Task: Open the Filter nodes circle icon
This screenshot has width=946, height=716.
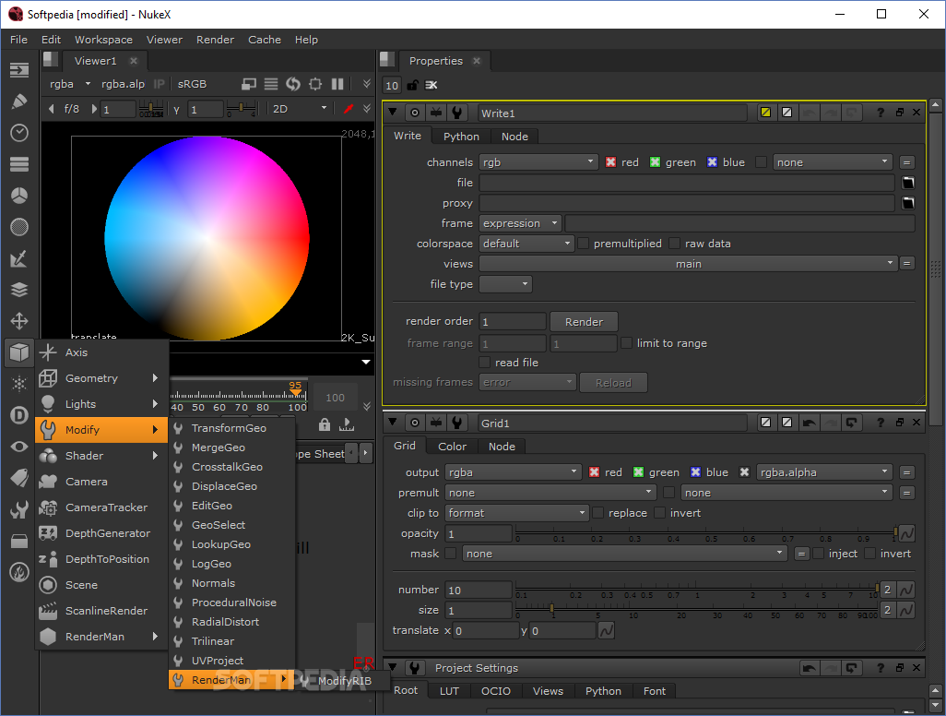Action: 19,227
